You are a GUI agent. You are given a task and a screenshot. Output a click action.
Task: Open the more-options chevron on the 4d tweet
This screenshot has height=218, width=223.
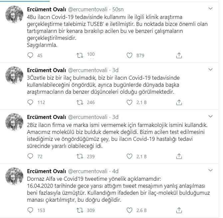pos(210,170)
